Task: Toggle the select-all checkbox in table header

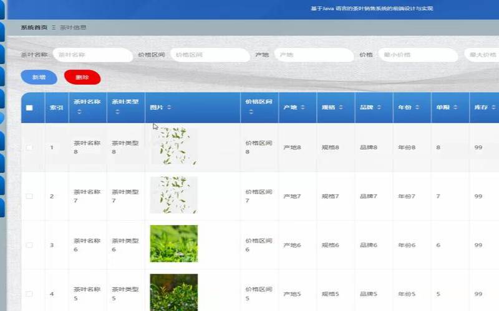Action: (29, 108)
